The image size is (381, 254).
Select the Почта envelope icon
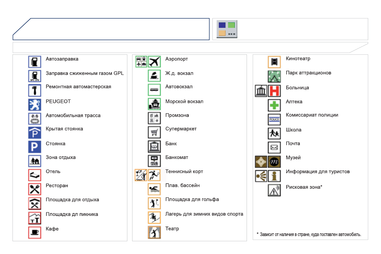[x=274, y=147]
